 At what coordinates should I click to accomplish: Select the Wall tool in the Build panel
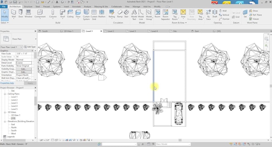pyautogui.click(x=14, y=14)
